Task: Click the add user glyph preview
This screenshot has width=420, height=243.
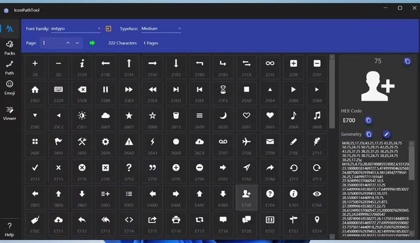Action: coord(378,86)
